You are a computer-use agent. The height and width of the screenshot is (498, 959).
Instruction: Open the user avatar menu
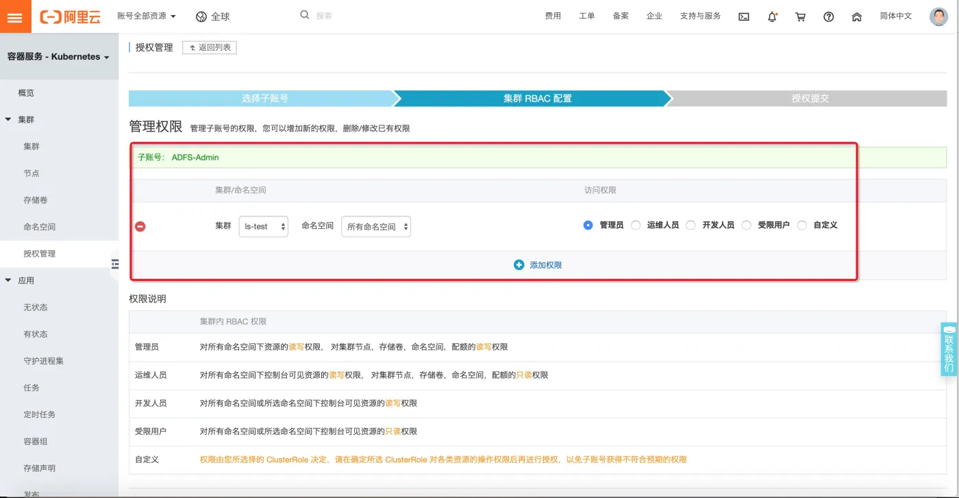[x=938, y=16]
